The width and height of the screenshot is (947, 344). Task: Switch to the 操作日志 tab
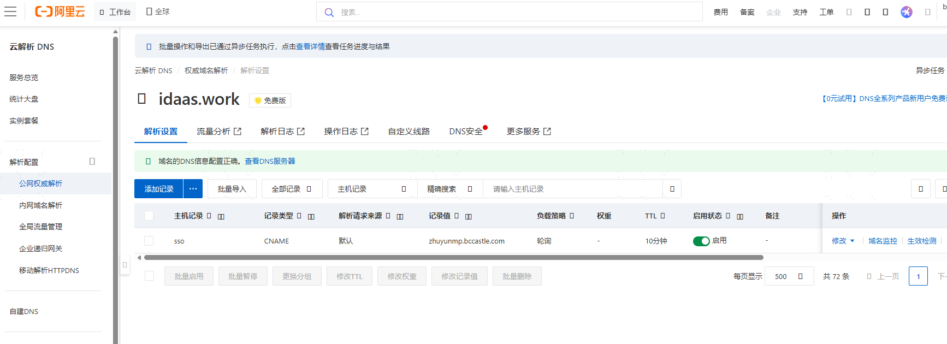(346, 132)
